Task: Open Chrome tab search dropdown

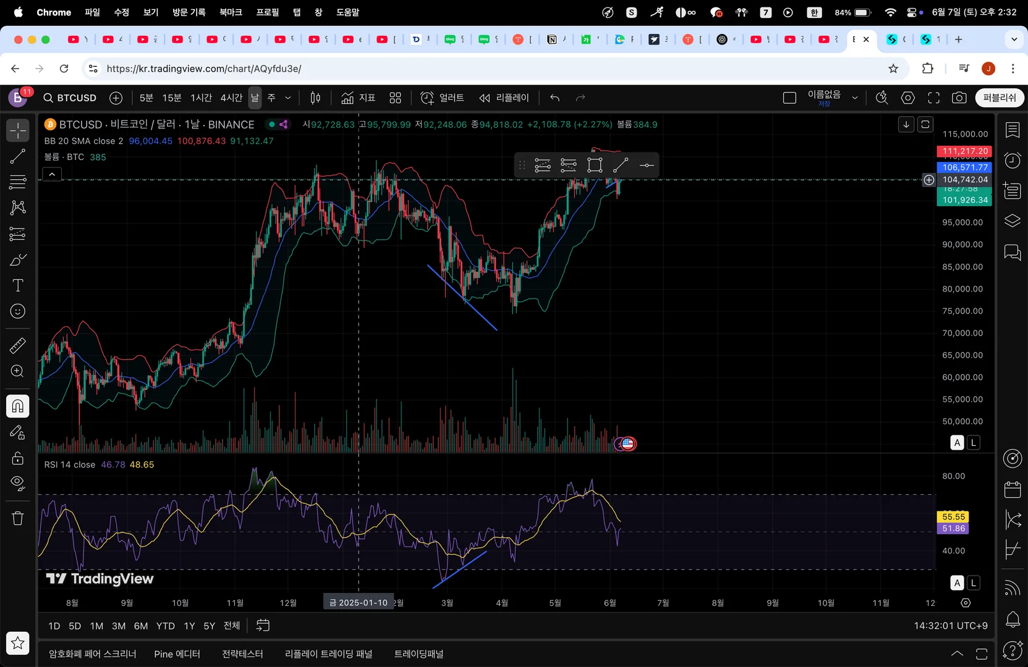Action: [x=1014, y=40]
